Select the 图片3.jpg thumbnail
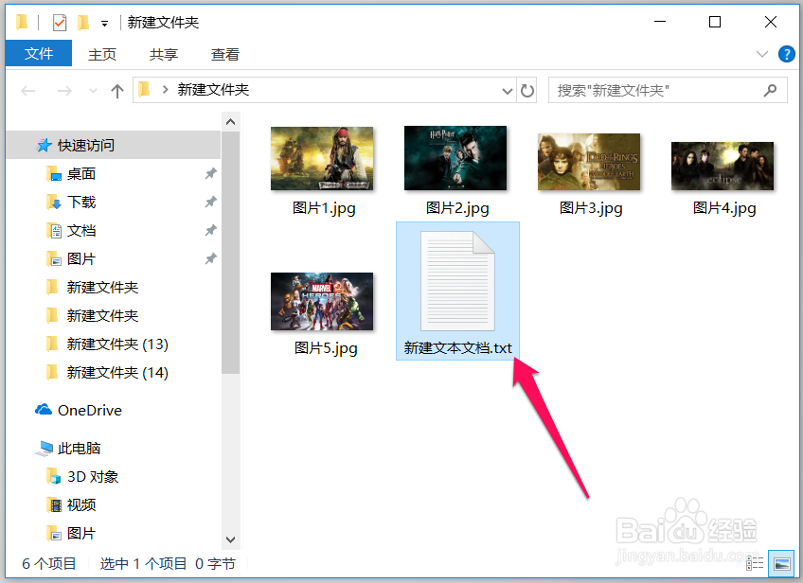This screenshot has width=803, height=583. click(x=589, y=162)
